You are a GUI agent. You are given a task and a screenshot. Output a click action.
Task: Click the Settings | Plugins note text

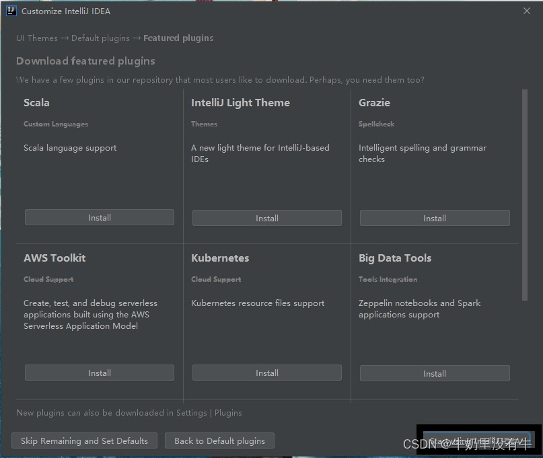point(129,413)
